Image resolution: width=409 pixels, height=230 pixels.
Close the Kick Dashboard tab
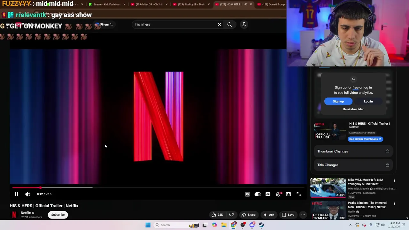point(124,4)
